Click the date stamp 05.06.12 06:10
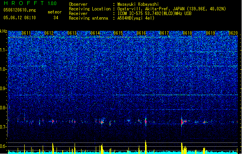The height and width of the screenshot is (154, 242). coord(20,18)
